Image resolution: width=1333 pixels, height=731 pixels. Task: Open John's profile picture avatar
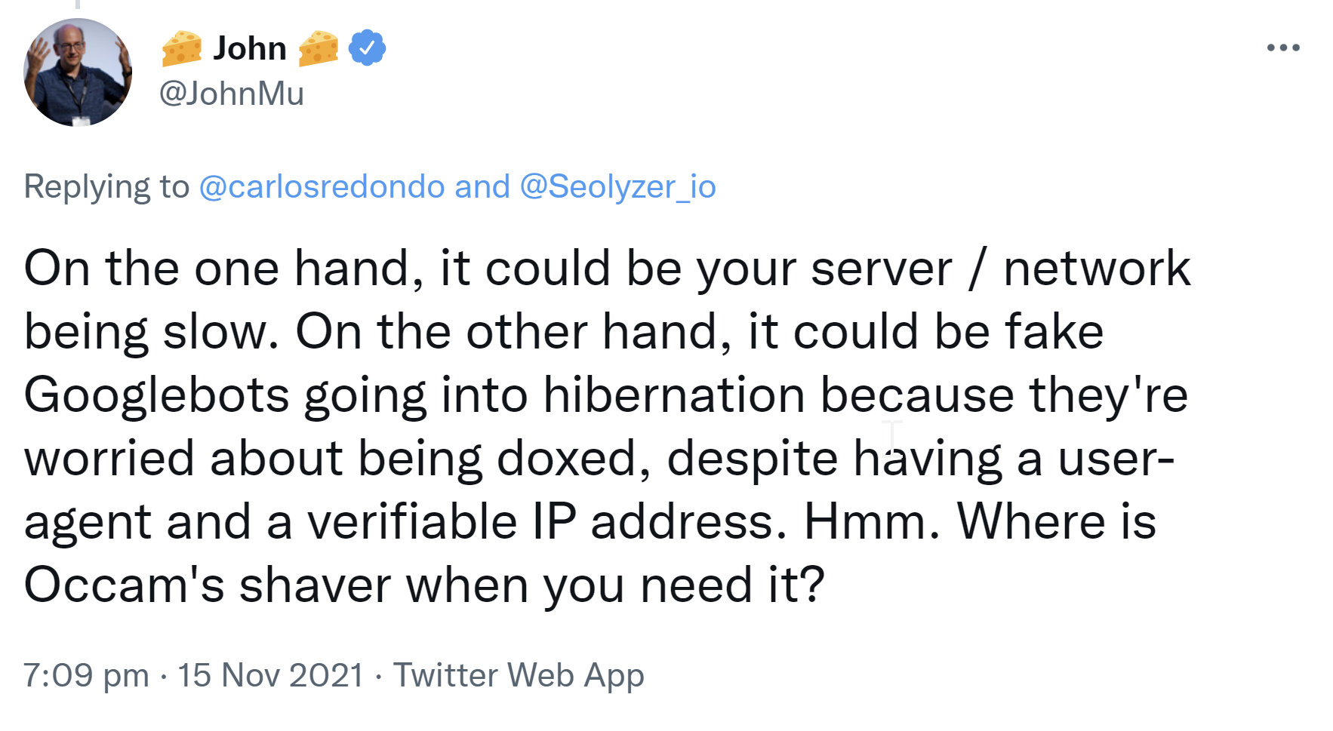pos(78,72)
